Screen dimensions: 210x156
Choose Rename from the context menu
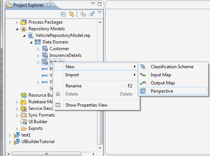(96, 86)
